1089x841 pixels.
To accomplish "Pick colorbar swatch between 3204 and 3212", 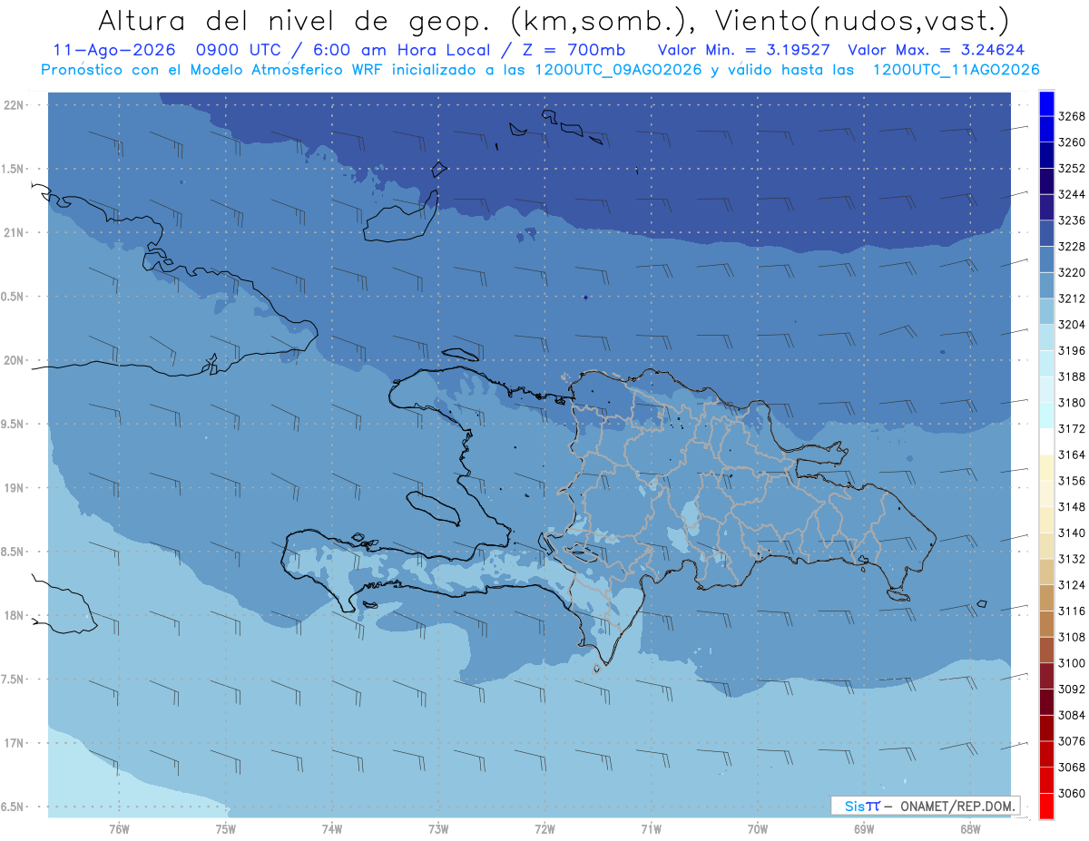I will click(x=1046, y=311).
